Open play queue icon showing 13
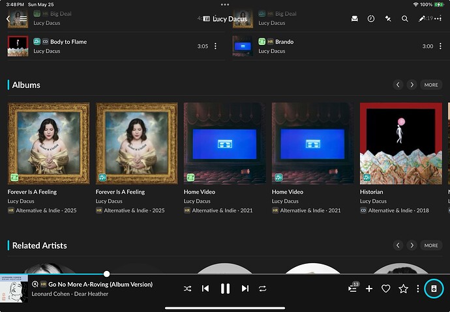Screen dimensions: 450x312 (x=353, y=288)
